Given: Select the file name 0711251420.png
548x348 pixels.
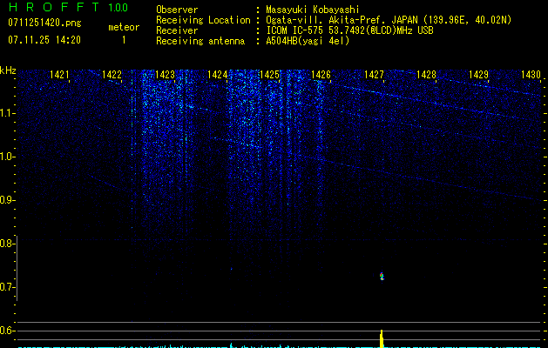Looking at the screenshot, I should [x=44, y=23].
